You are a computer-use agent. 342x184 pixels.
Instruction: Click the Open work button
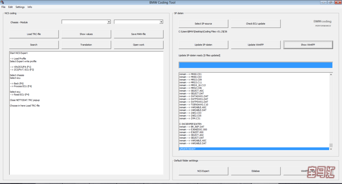[x=139, y=45]
